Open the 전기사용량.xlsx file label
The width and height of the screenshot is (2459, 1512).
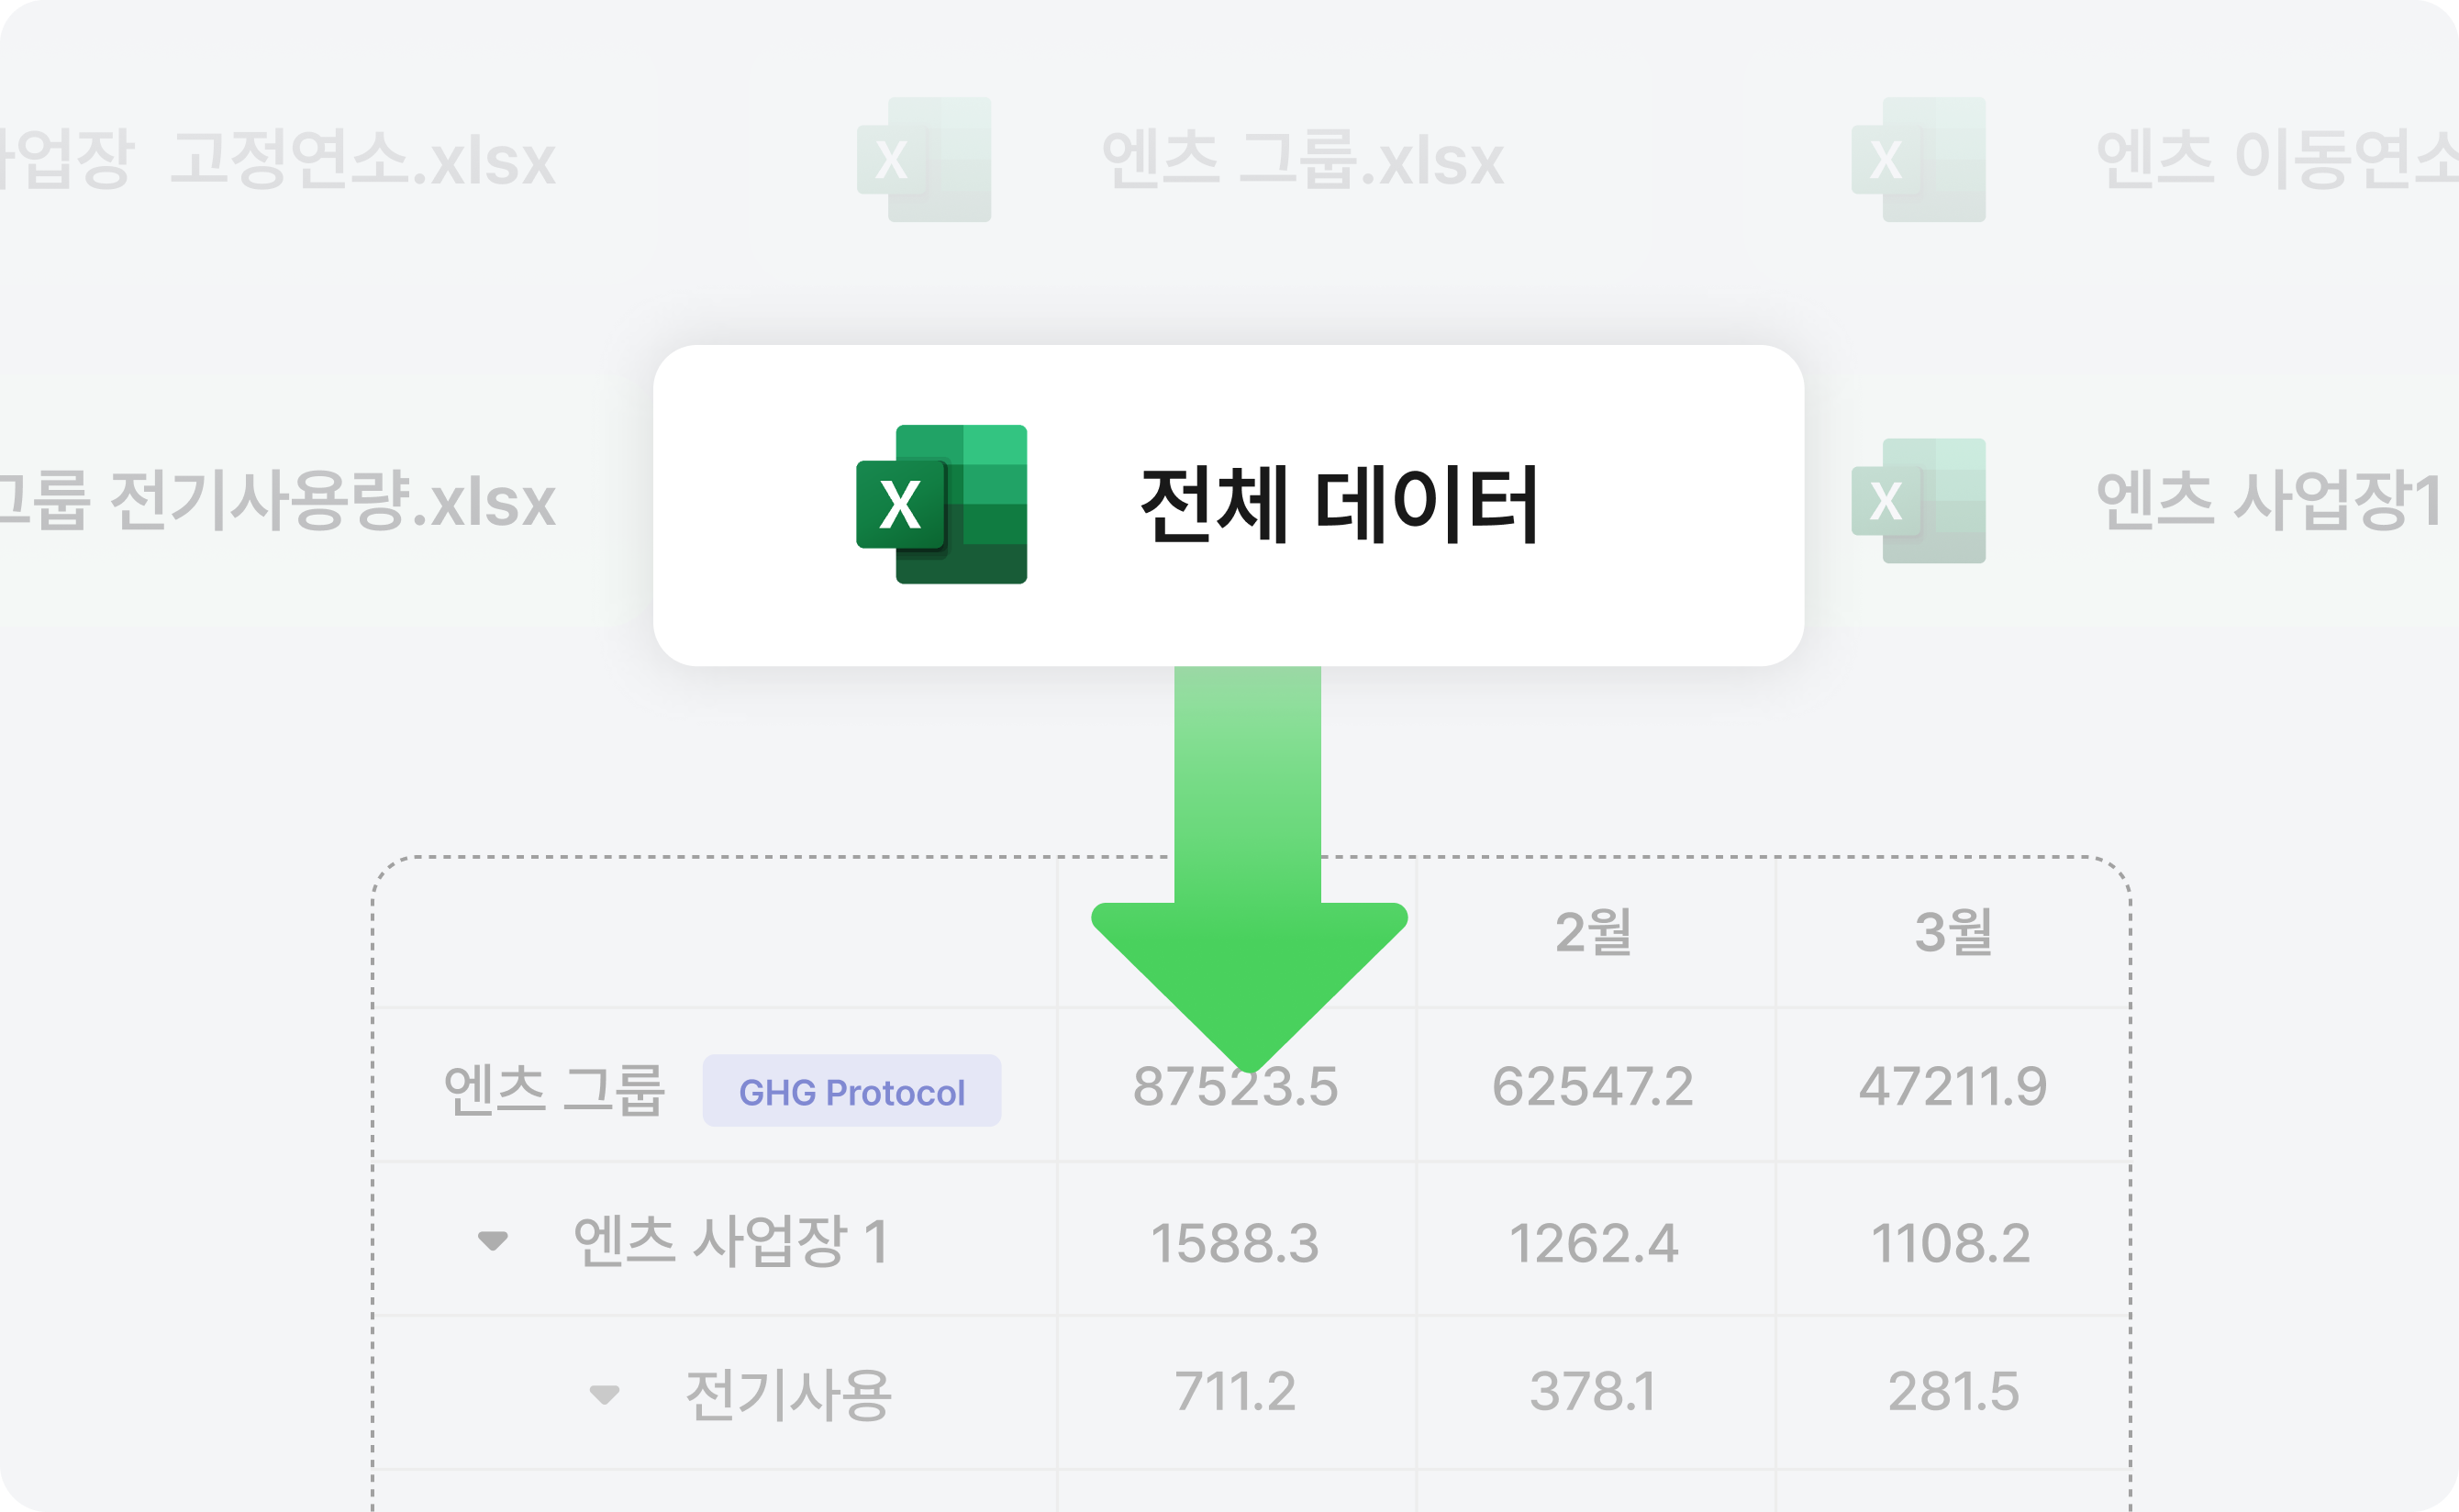(330, 502)
